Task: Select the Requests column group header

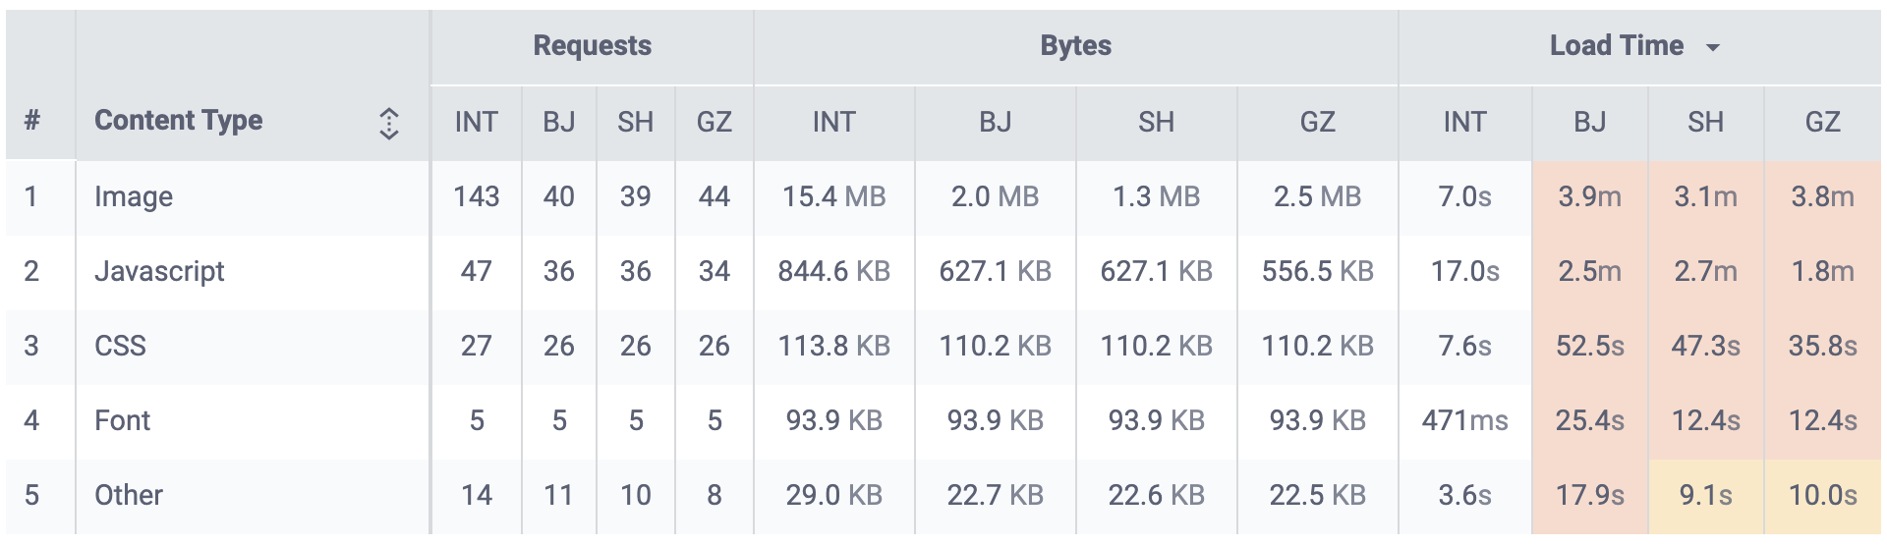Action: coord(592,46)
